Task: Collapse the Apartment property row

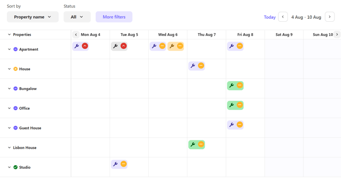Action: click(9, 49)
